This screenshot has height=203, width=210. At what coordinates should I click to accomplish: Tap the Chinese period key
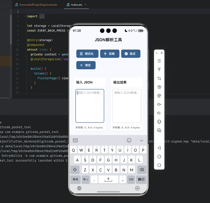coord(123,179)
